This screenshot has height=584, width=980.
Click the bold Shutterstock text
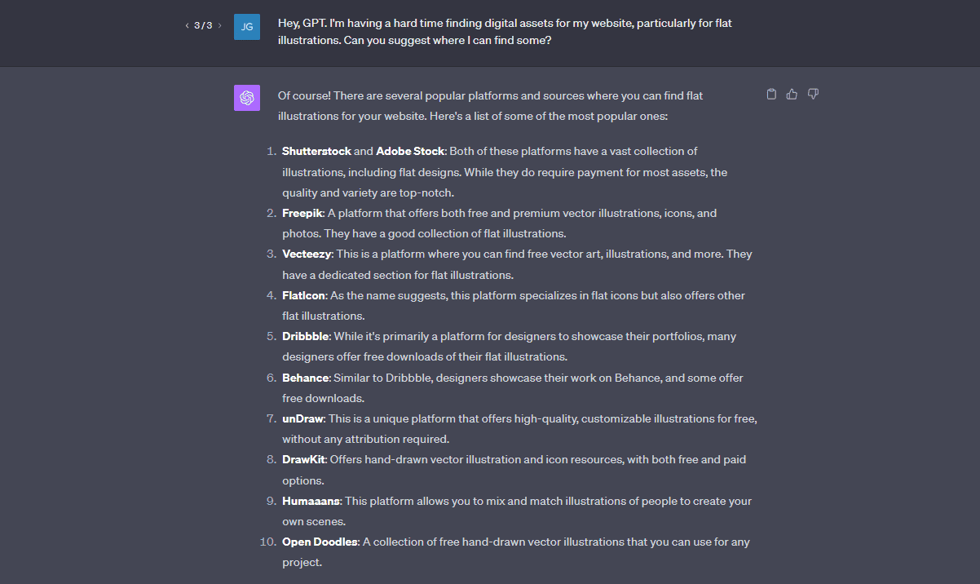(316, 151)
